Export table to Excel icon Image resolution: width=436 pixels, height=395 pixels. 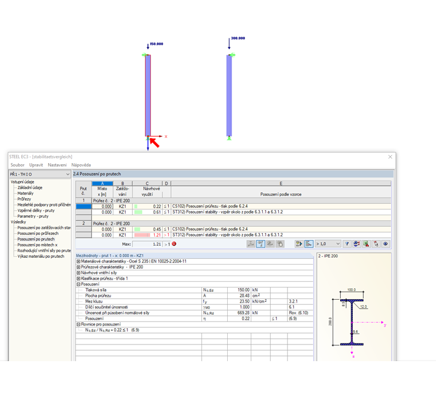(x=366, y=244)
